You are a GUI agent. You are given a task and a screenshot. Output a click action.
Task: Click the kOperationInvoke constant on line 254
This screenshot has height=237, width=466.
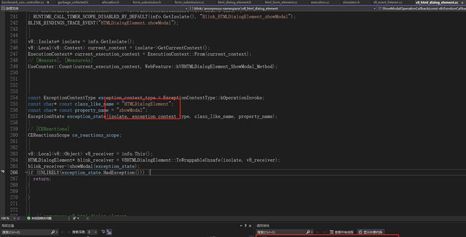coord(241,98)
